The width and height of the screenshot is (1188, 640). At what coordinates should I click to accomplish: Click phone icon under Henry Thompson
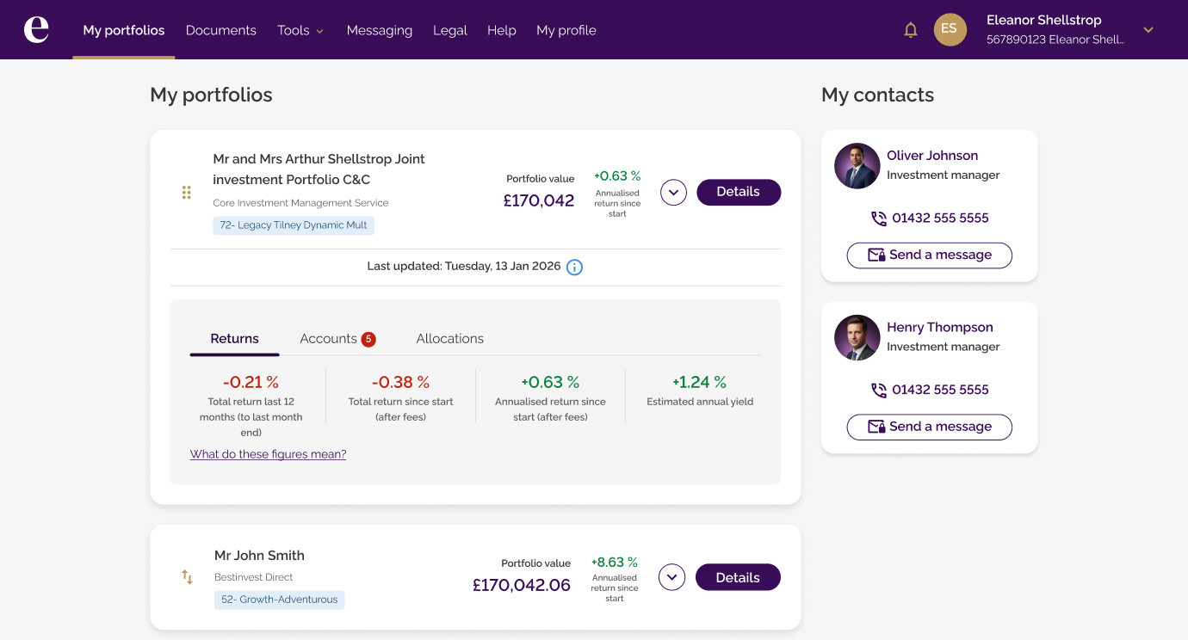(x=879, y=391)
